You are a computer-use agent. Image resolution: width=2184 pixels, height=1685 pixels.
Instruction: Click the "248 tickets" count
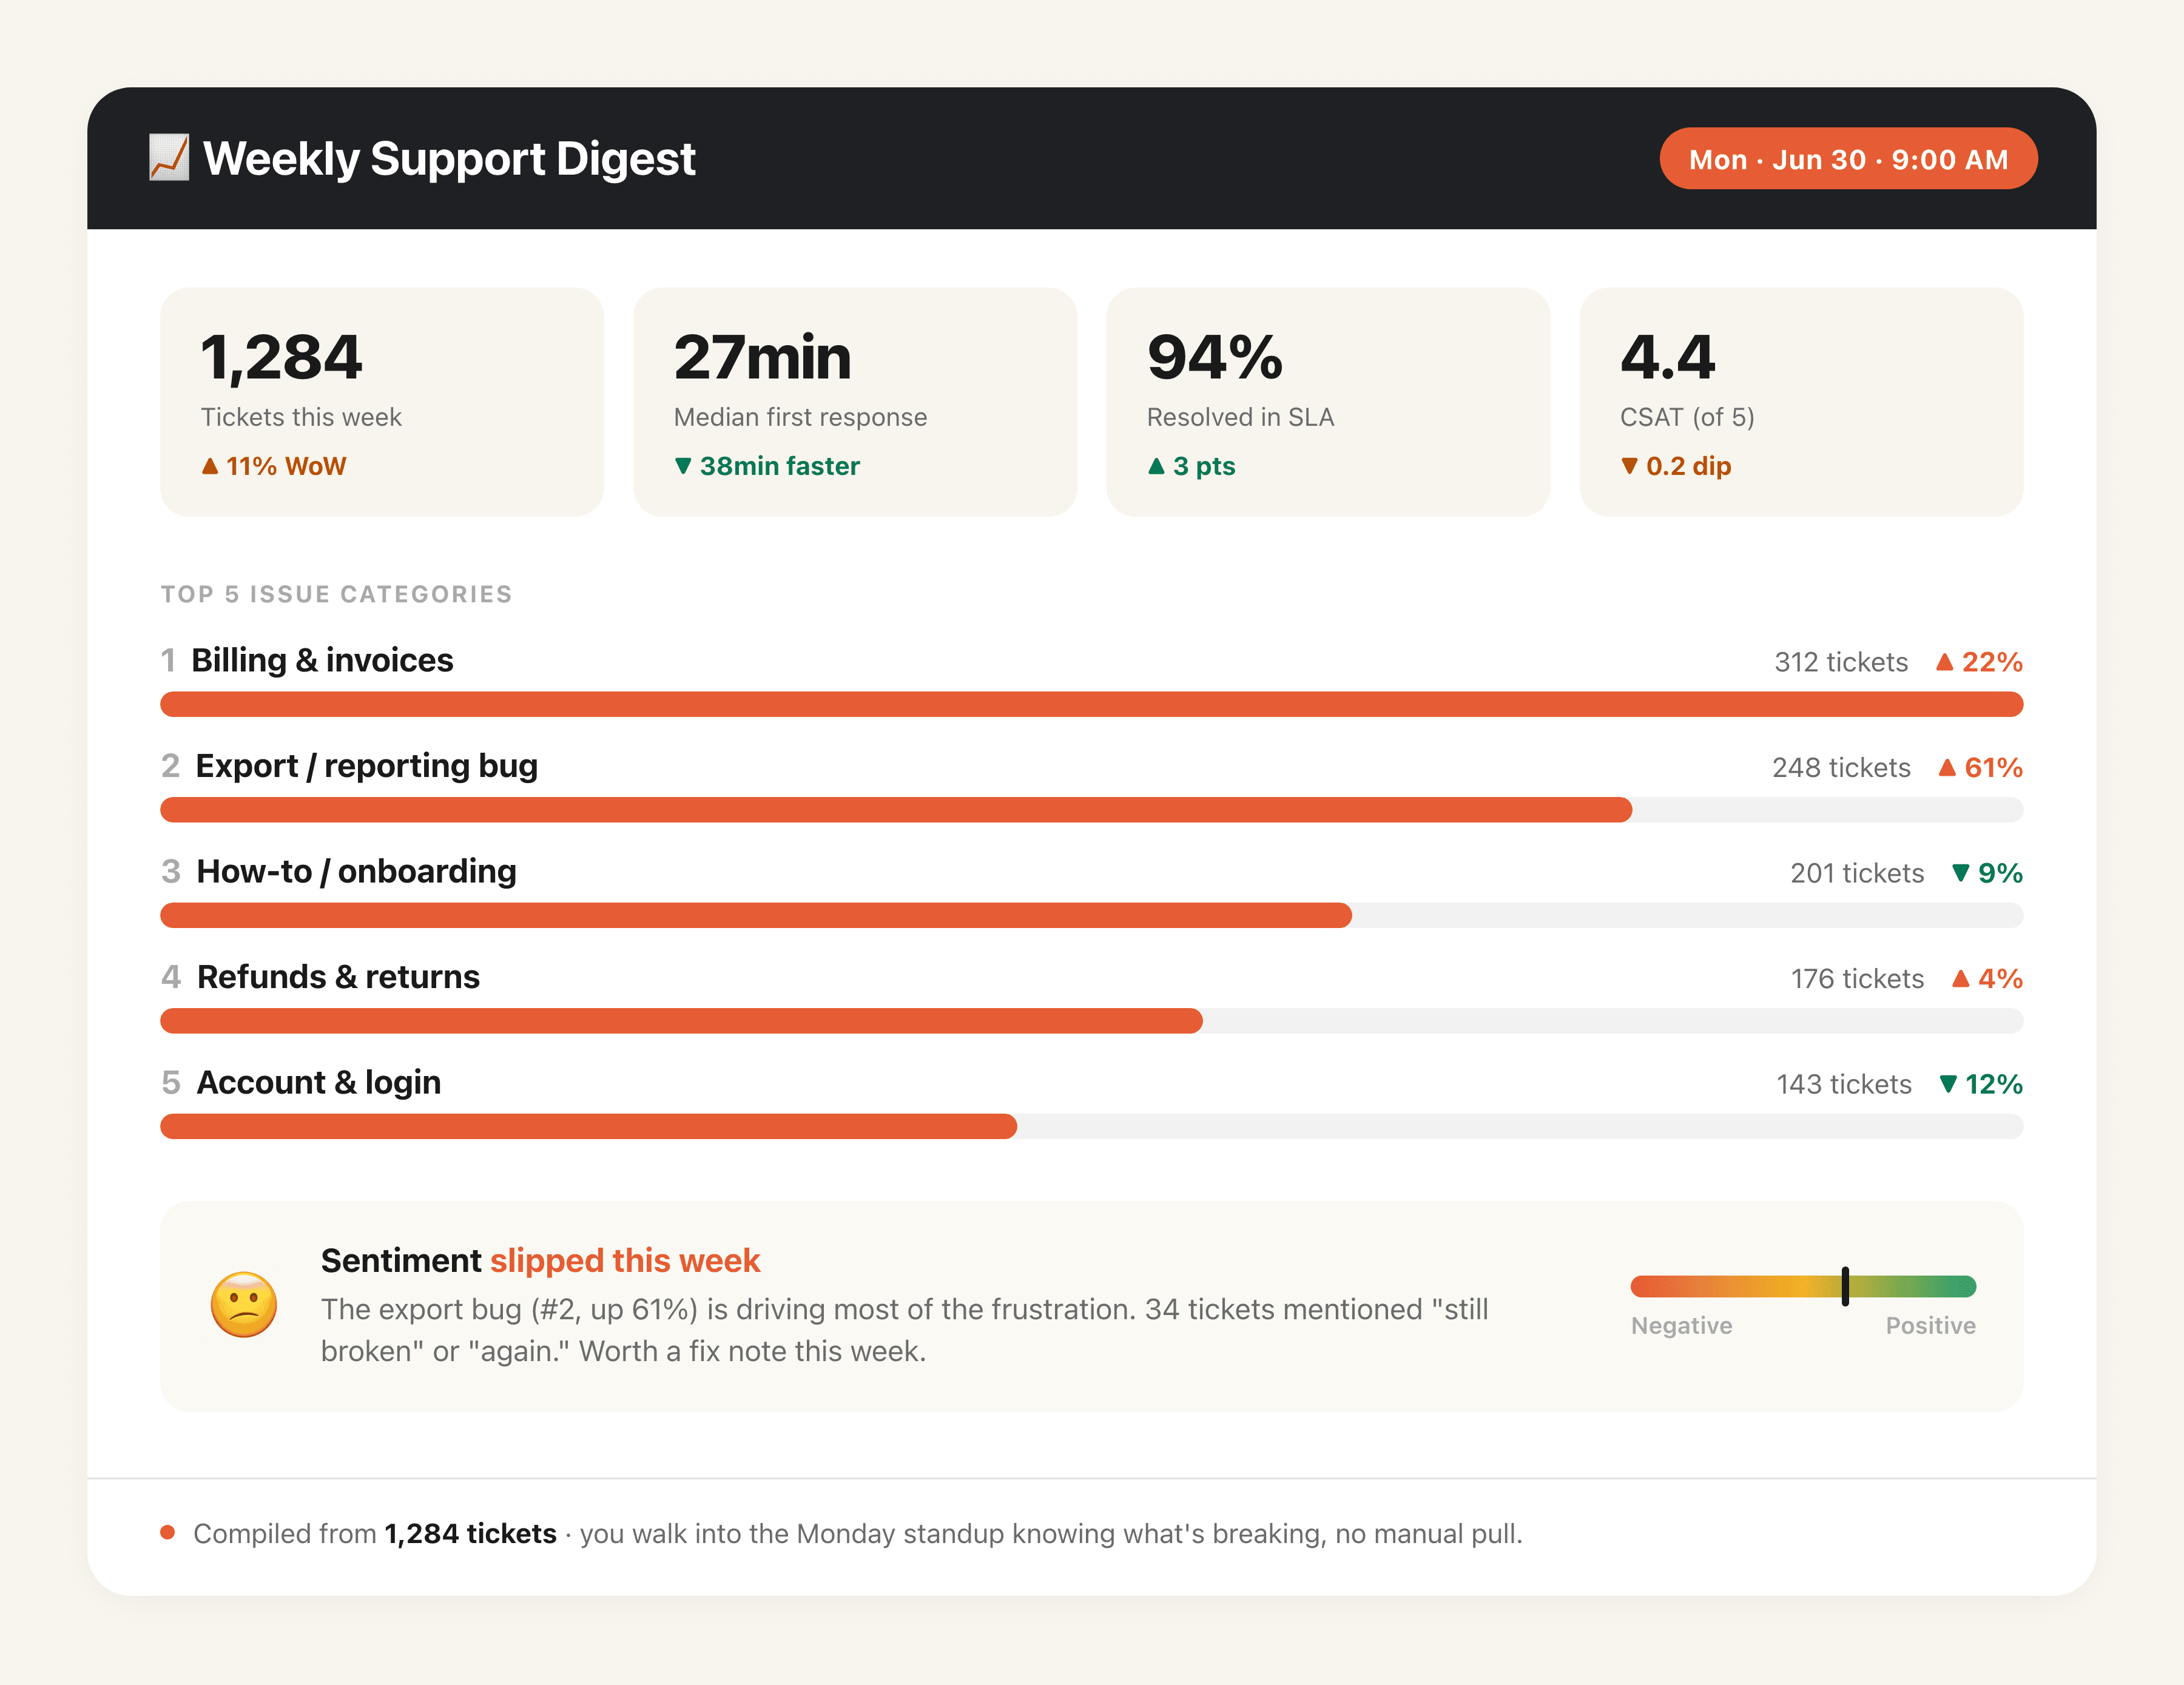point(1841,768)
